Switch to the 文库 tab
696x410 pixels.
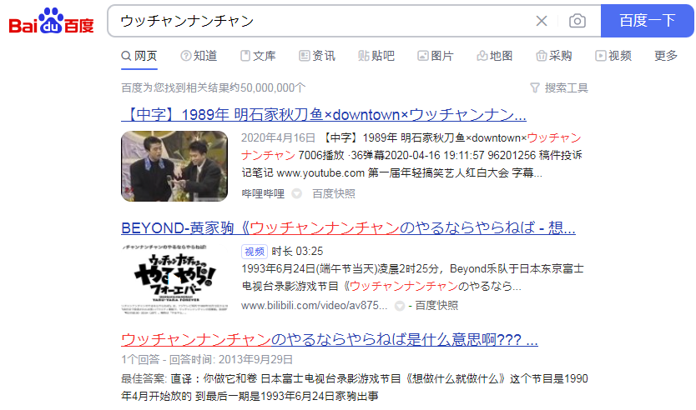[258, 56]
